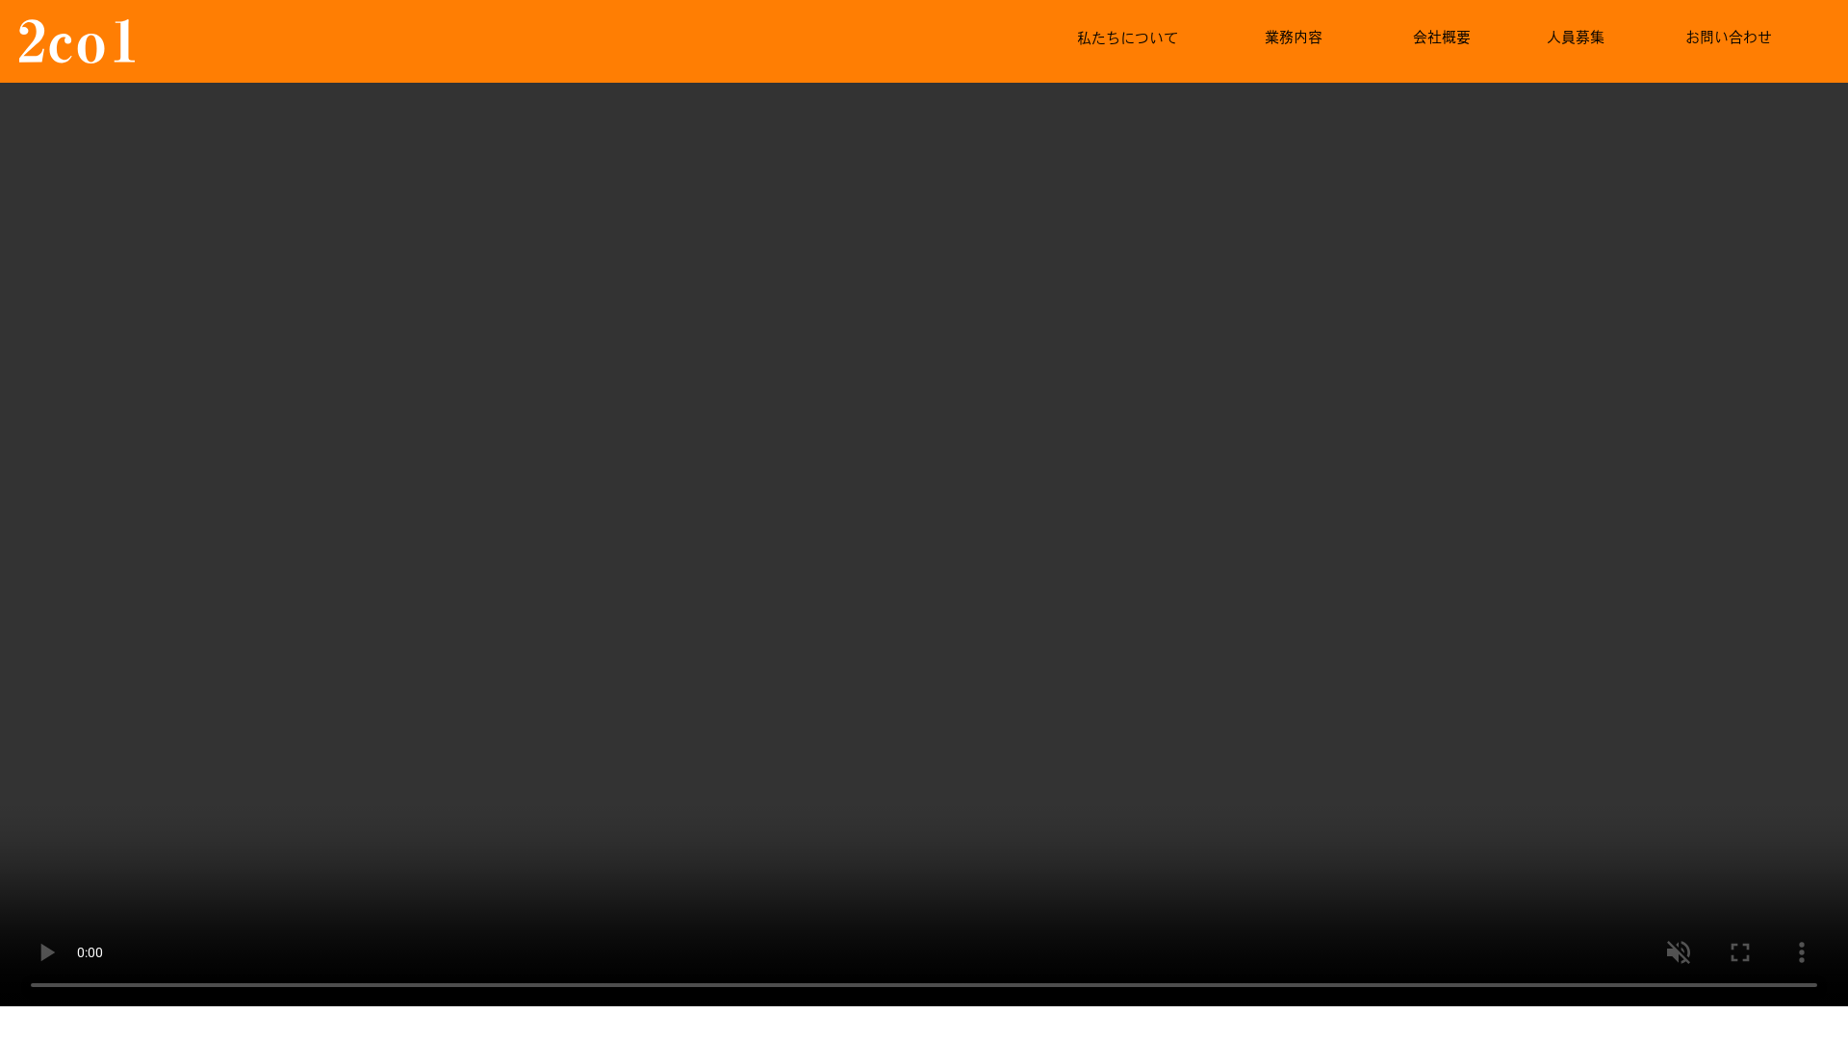Viewport: 1848px width, 1039px height.
Task: Open the 私たちについて menu item
Action: 1127,38
